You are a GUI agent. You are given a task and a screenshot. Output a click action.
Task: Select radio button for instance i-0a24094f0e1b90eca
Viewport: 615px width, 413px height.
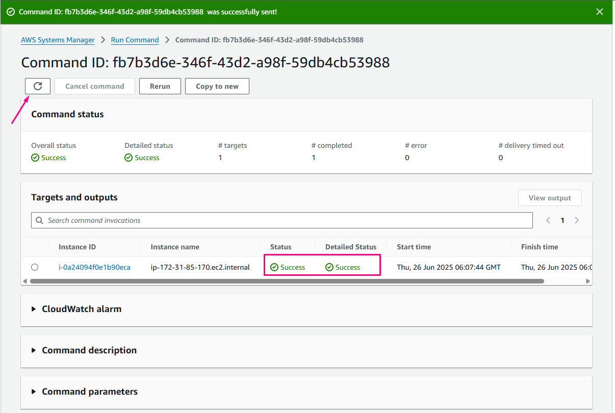[x=35, y=267]
